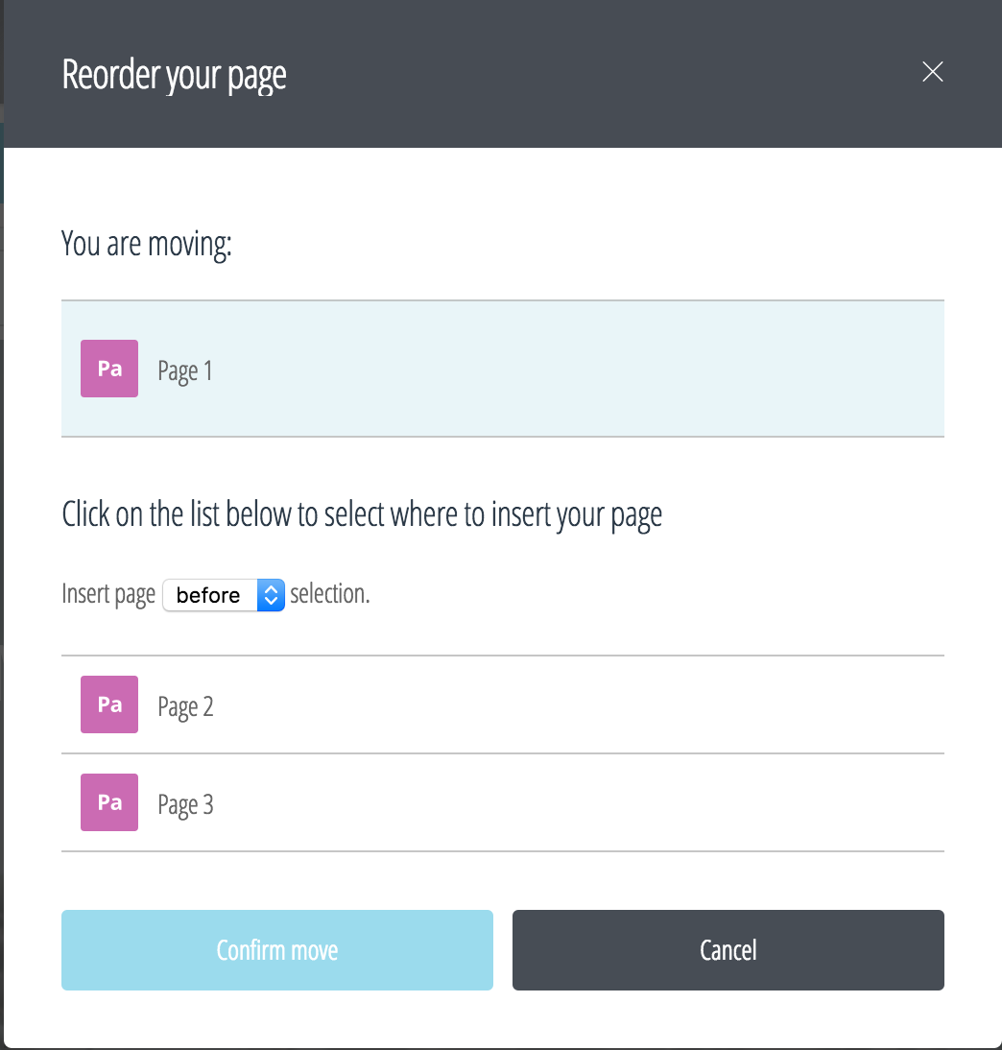Select the Page 2 label in the list
1002x1050 pixels.
click(x=185, y=707)
